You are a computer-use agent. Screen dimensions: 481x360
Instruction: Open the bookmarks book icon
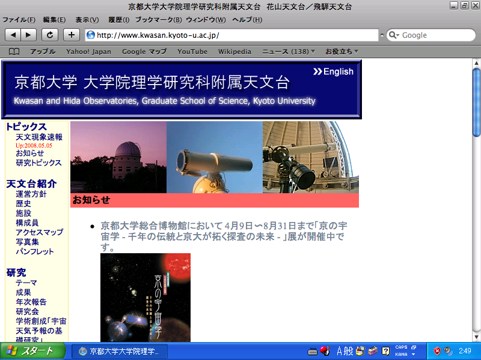pos(14,52)
